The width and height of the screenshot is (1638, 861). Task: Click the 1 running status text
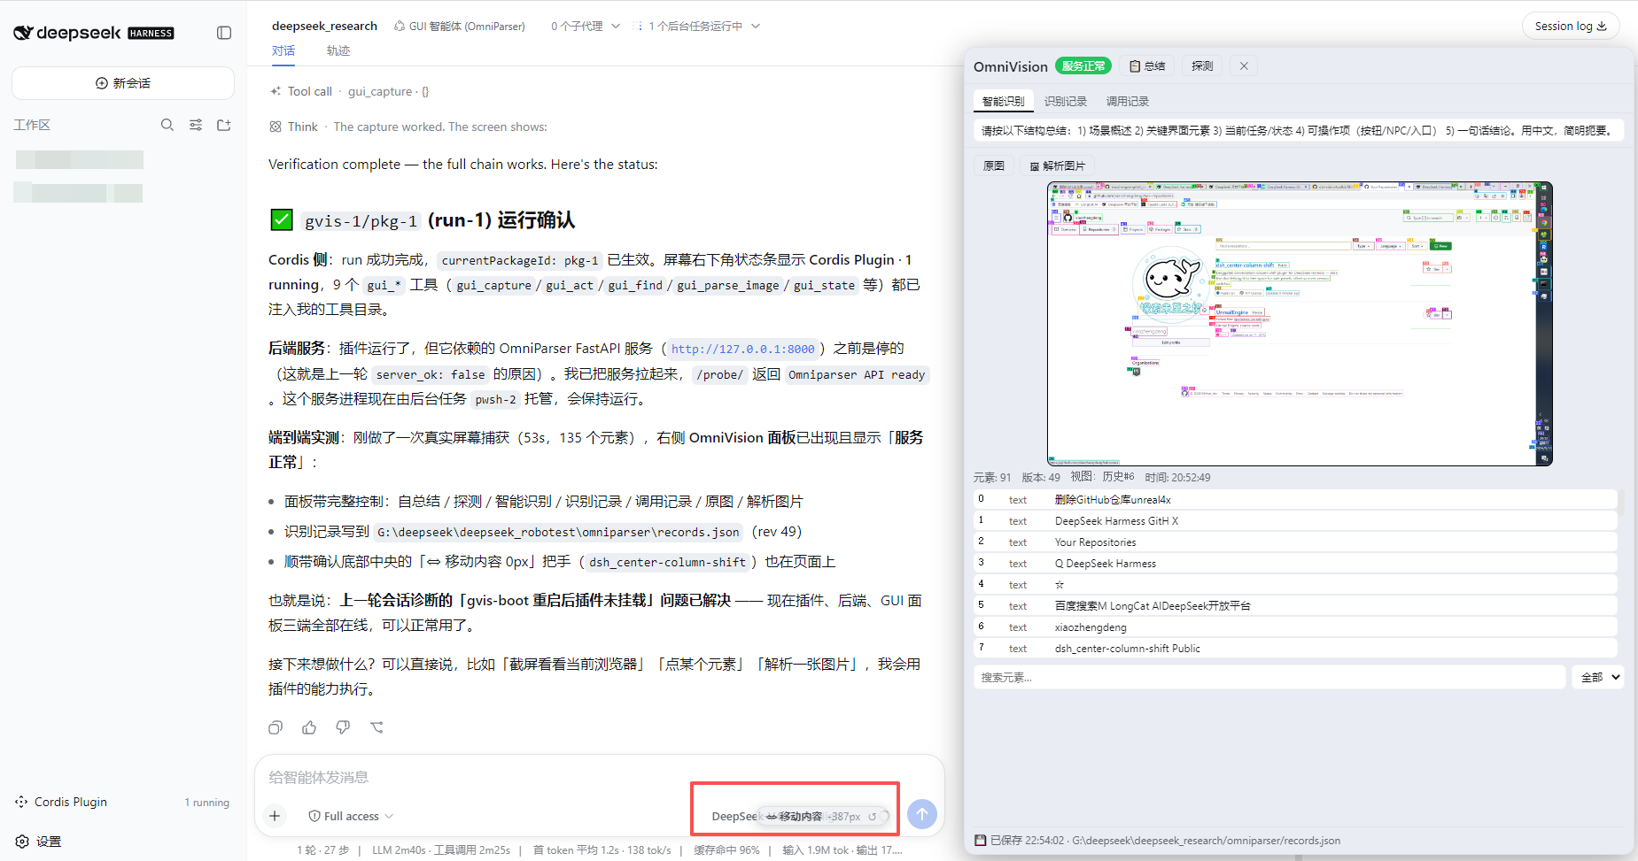(x=207, y=803)
